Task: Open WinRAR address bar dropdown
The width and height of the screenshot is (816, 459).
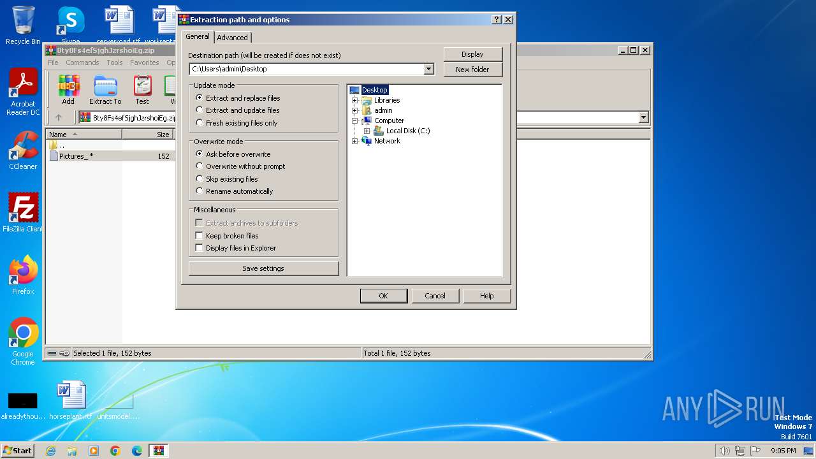Action: click(x=643, y=117)
